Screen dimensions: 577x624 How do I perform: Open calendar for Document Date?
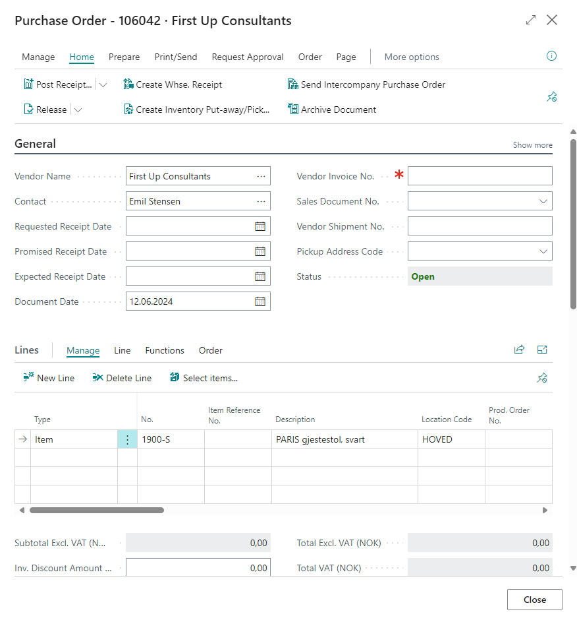coord(260,301)
